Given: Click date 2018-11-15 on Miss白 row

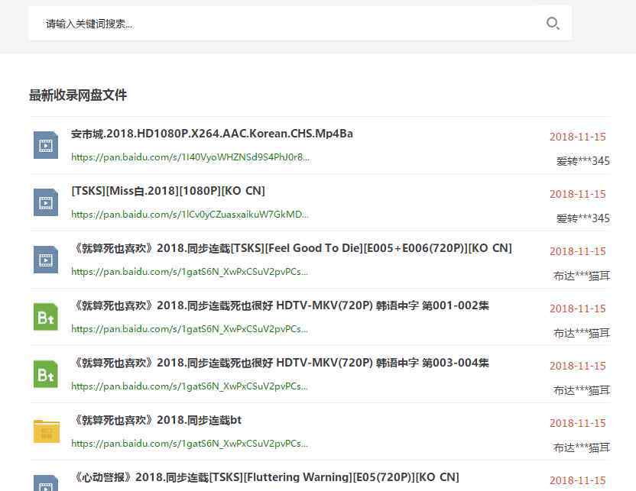Looking at the screenshot, I should (x=578, y=194).
